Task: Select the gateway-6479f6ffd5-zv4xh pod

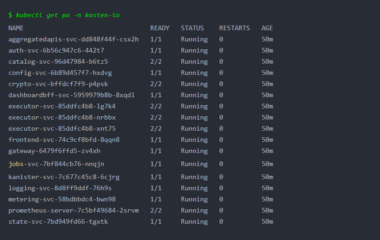Action: click(x=54, y=151)
